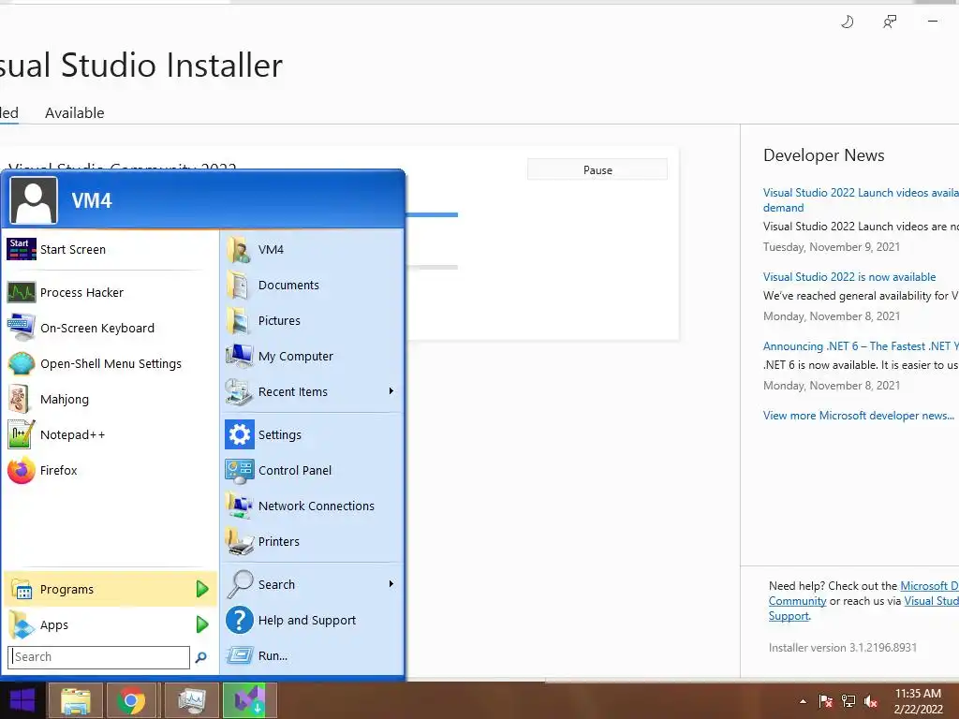
Task: Show hidden tray icons arrow
Action: pos(803,701)
